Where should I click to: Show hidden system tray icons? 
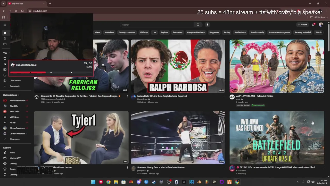point(298,182)
